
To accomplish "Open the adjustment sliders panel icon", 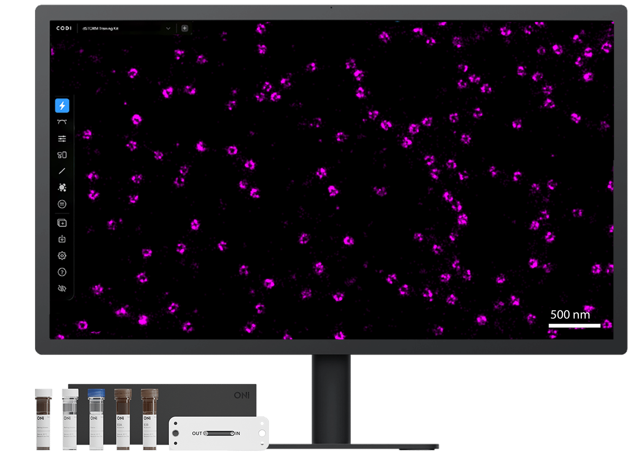I will point(62,139).
